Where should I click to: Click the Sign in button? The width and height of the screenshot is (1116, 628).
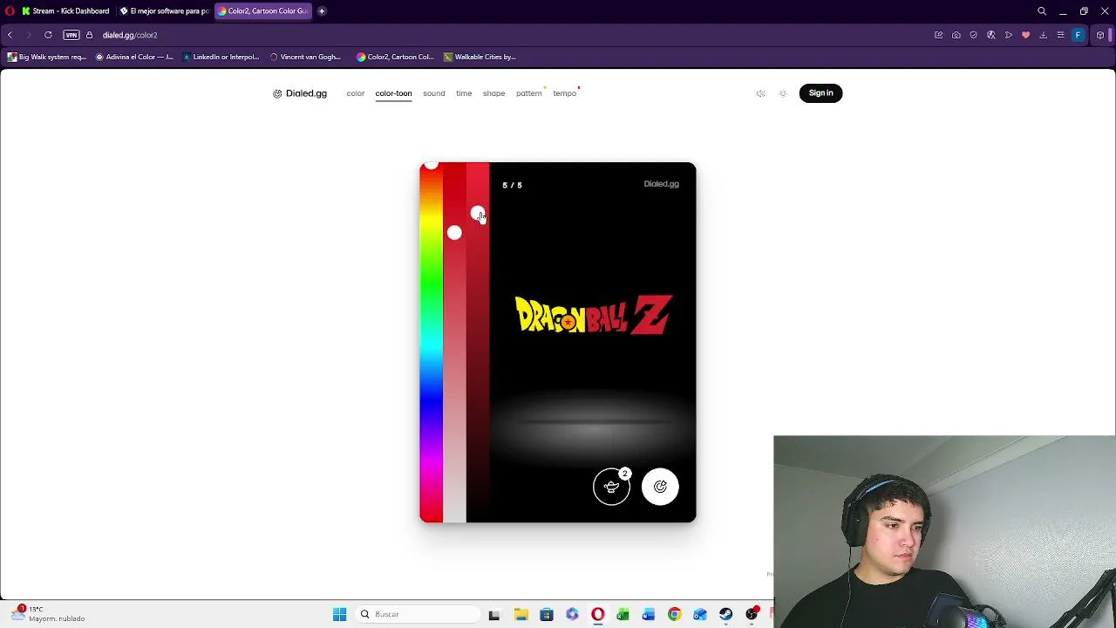click(820, 93)
